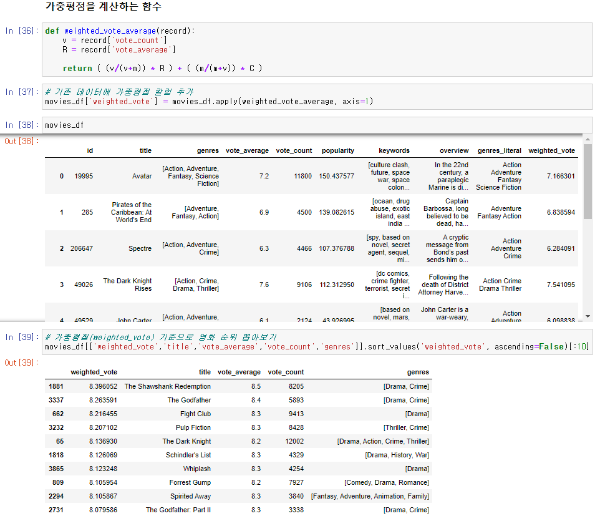The height and width of the screenshot is (521, 595).
Task: Click the weighted_vote value 7.166301
Action: pos(561,176)
